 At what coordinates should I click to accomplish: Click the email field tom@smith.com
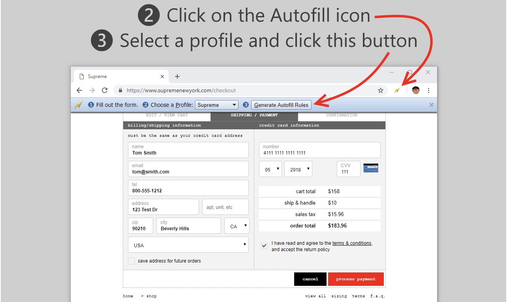pyautogui.click(x=188, y=169)
